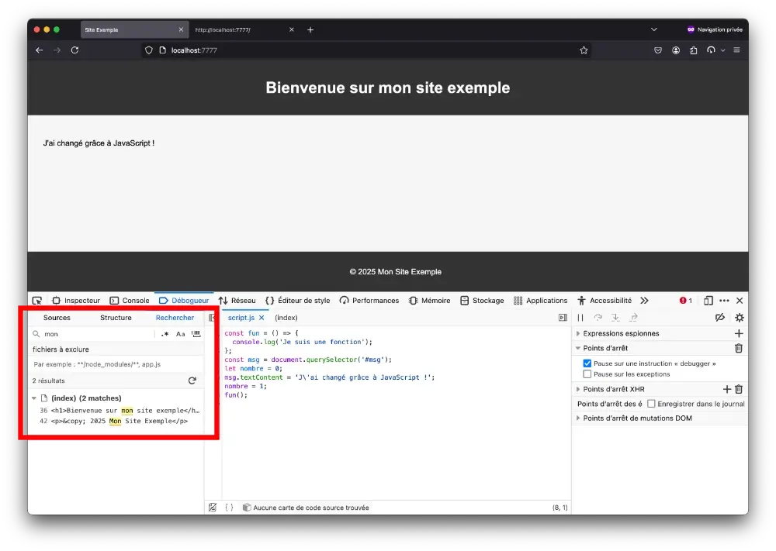Collapse the (index) search results group
Image resolution: width=776 pixels, height=551 pixels.
34,398
